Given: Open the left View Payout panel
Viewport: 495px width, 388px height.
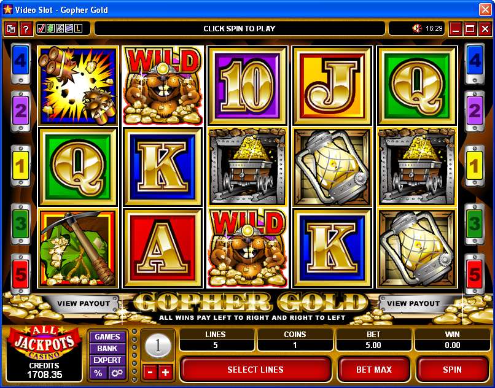Looking at the screenshot, I should [84, 303].
